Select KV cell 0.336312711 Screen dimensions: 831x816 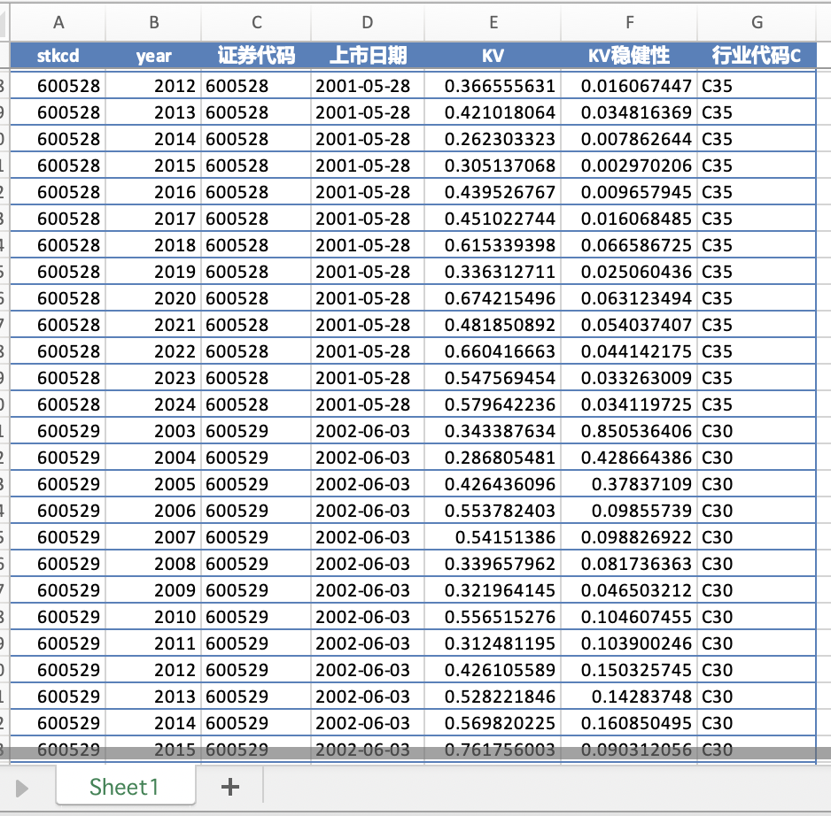(493, 271)
